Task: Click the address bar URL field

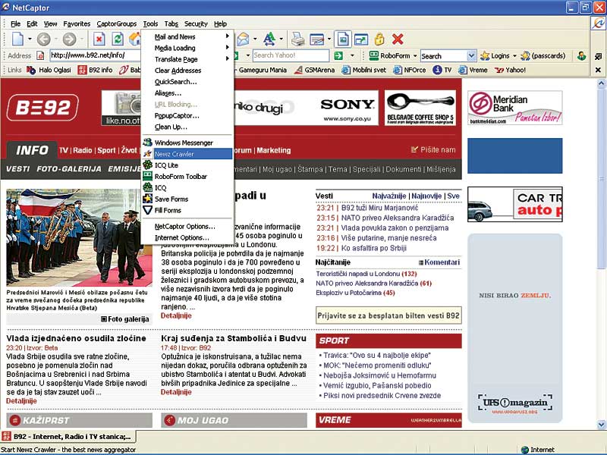Action: [x=95, y=55]
